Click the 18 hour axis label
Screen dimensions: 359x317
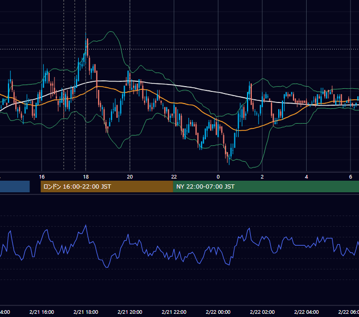pyautogui.click(x=86, y=177)
